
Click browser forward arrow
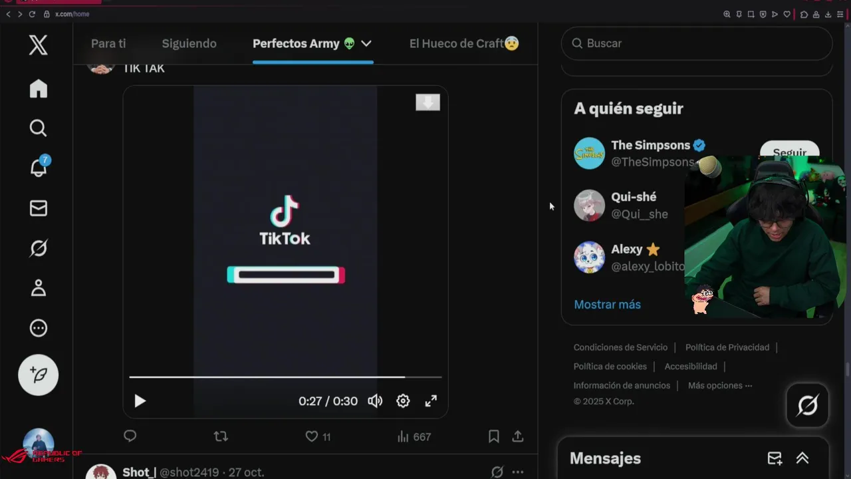click(x=20, y=14)
